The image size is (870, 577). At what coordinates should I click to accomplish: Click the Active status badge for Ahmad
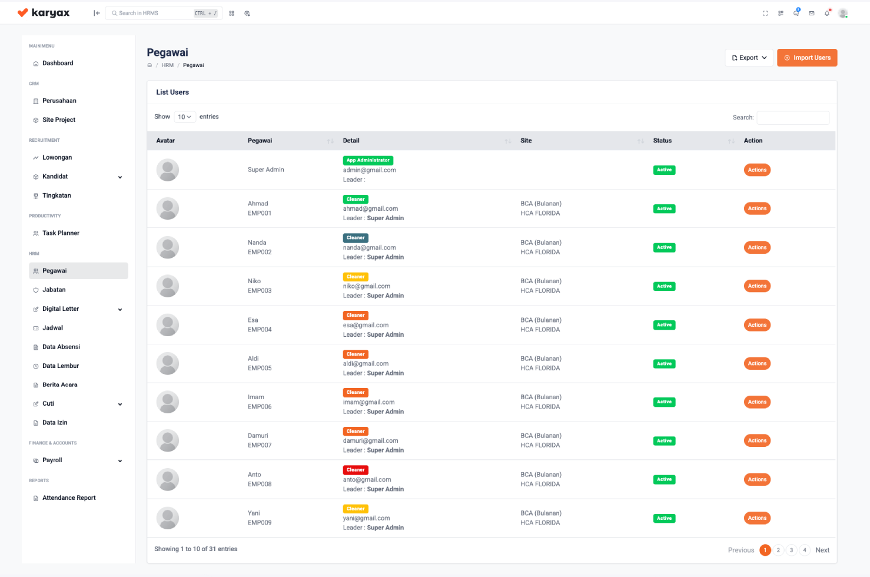coord(664,208)
